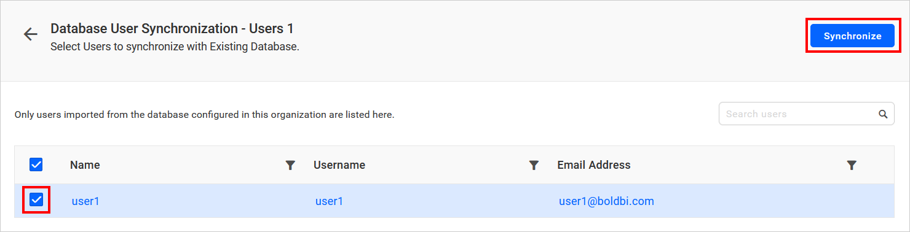
Task: Focus the Search users input field
Action: [x=798, y=114]
